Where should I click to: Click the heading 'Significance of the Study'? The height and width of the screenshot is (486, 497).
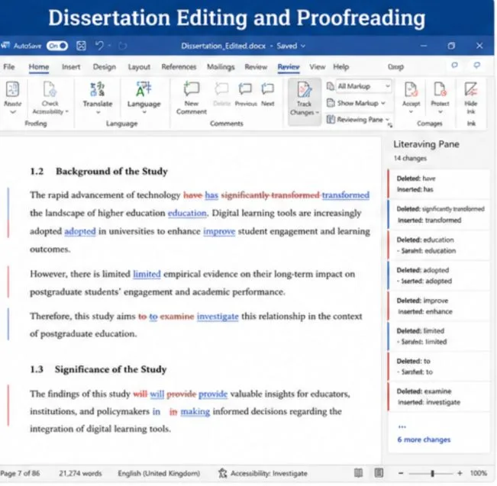(x=111, y=369)
